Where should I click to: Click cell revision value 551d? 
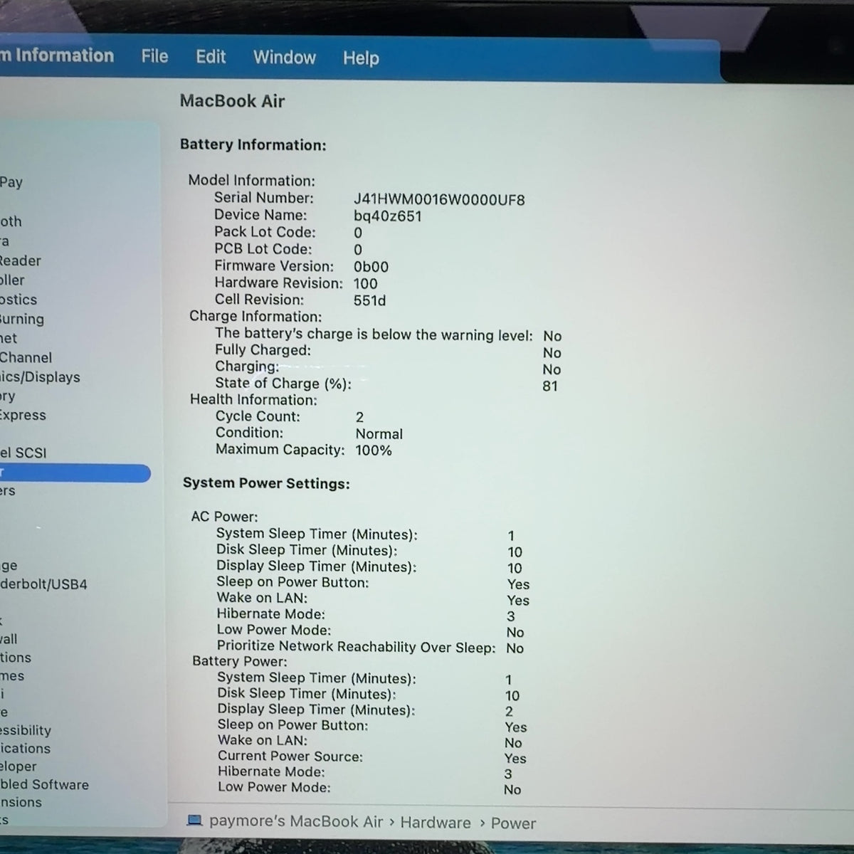tap(369, 300)
